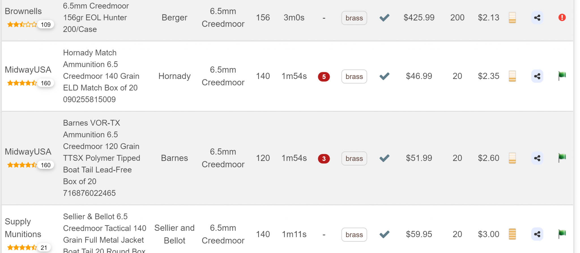Share the Sellier & Bellot listing

click(x=537, y=234)
